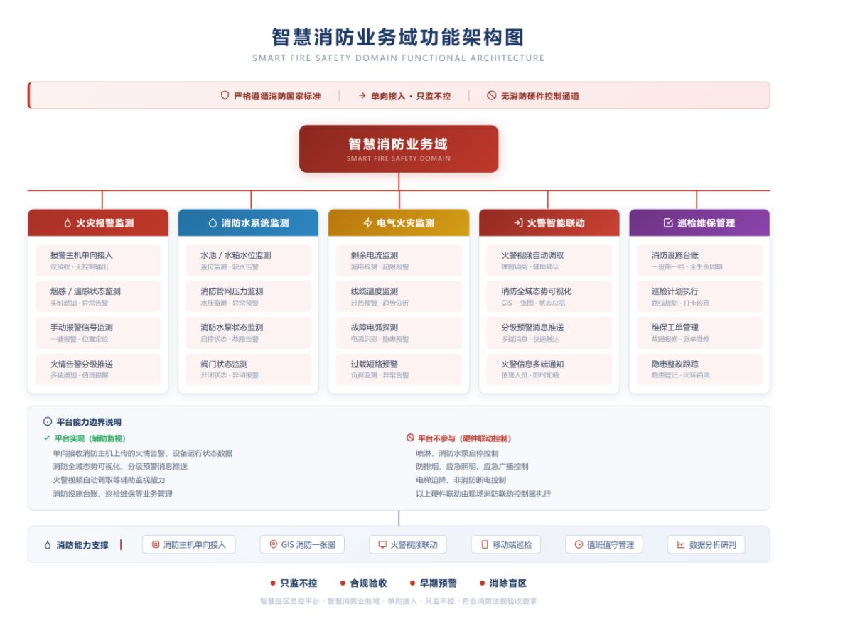Click the droplet icon beside 消防能力支撑
860x631 pixels.
click(48, 545)
